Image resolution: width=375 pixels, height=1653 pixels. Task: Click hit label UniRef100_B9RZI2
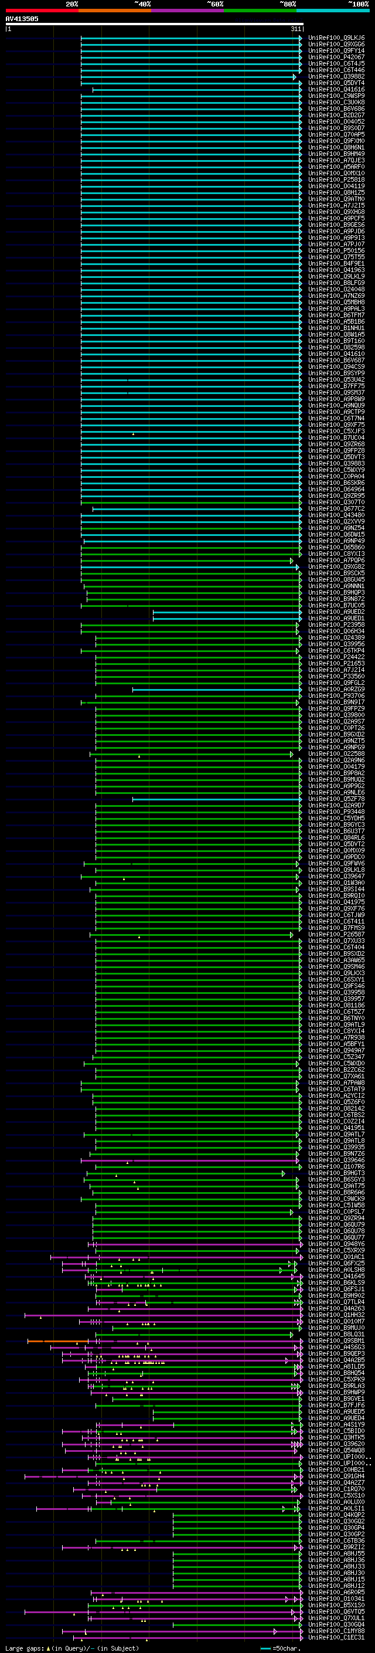336,1547
